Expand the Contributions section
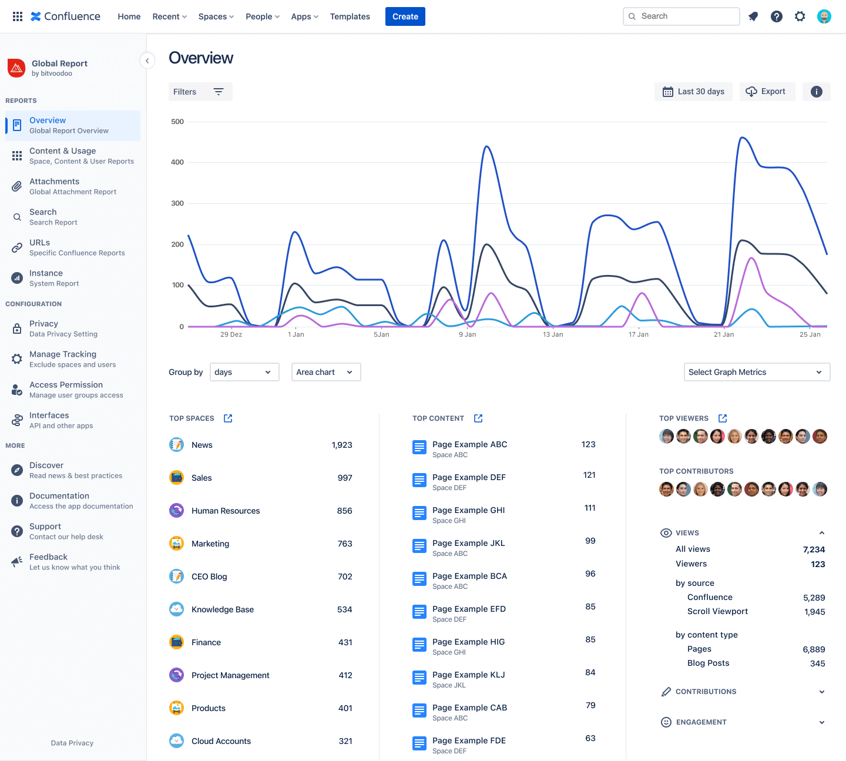The height and width of the screenshot is (761, 846). coord(821,692)
